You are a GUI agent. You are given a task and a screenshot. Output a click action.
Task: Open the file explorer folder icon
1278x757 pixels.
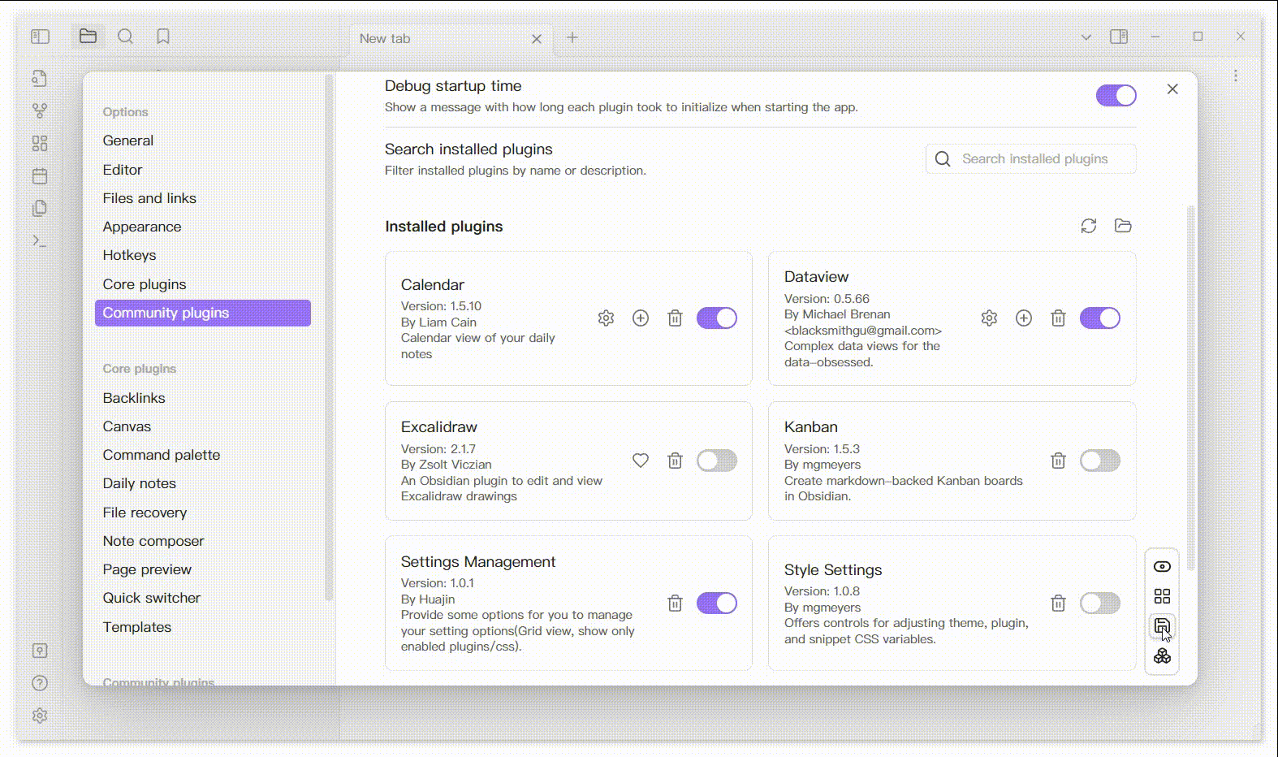(88, 37)
